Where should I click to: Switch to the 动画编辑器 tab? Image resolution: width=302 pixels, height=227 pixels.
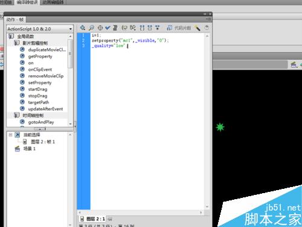point(53,2)
